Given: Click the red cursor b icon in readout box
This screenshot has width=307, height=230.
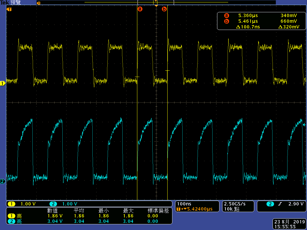Looking at the screenshot, I should tap(227, 21).
